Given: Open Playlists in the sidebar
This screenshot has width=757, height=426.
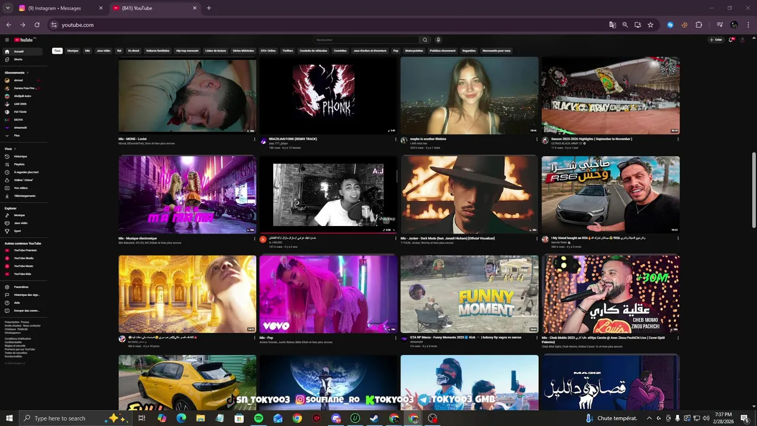Looking at the screenshot, I should point(22,164).
